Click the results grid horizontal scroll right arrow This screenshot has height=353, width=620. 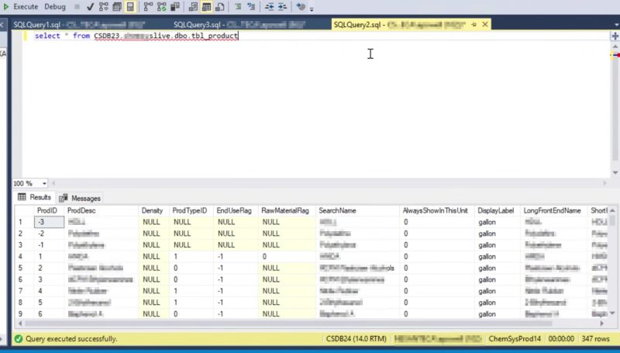point(602,324)
